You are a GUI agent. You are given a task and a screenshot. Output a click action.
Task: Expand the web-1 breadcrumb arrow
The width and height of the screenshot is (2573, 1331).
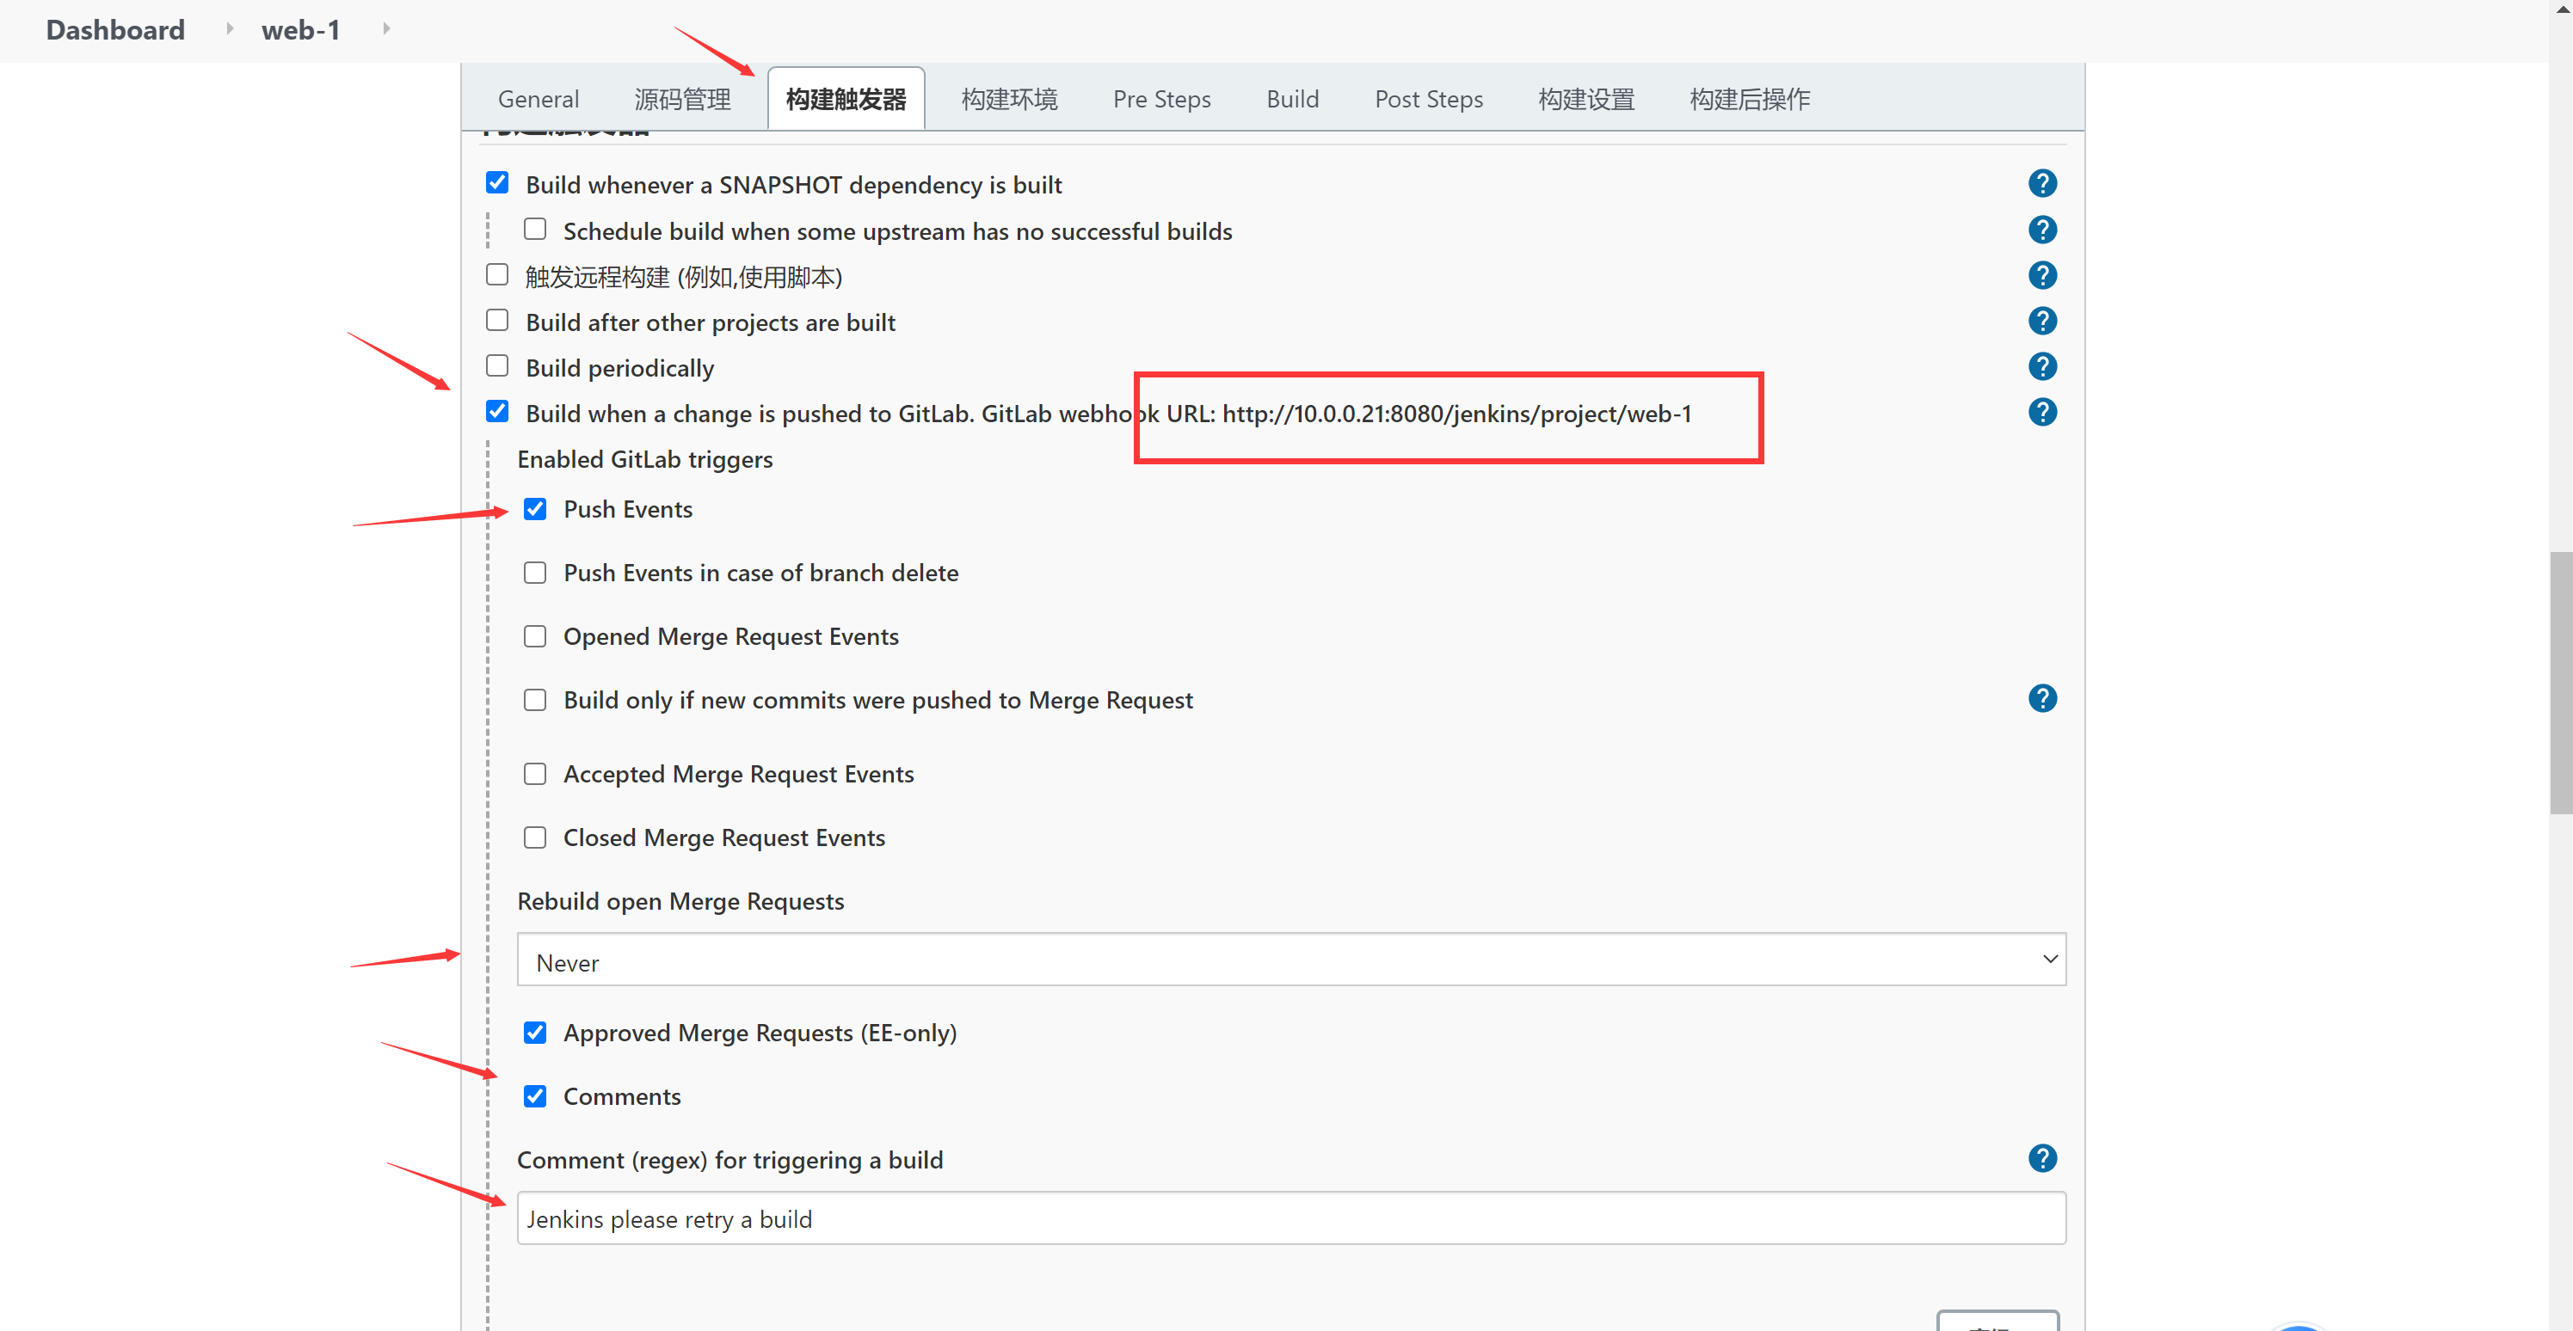(386, 29)
